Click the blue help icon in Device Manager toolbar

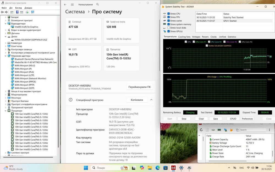click(17, 12)
